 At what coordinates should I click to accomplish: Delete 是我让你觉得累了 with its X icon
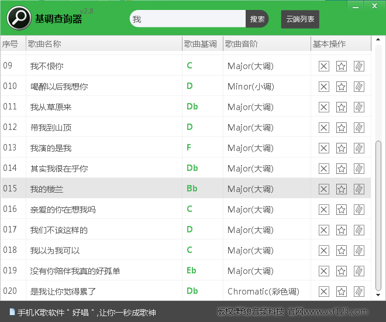tap(323, 292)
